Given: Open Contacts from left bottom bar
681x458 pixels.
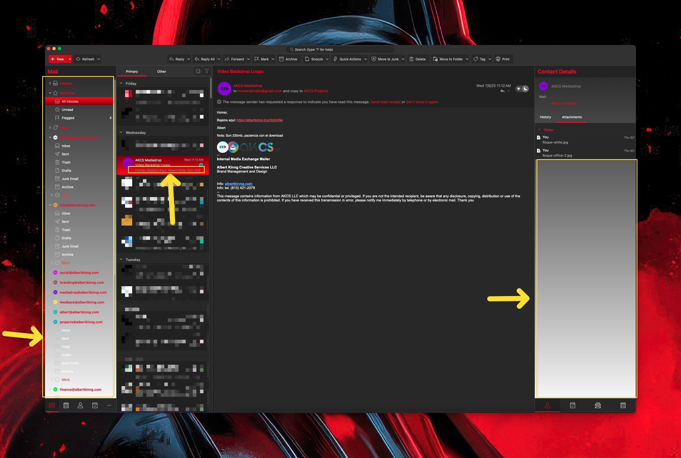Looking at the screenshot, I should point(80,405).
